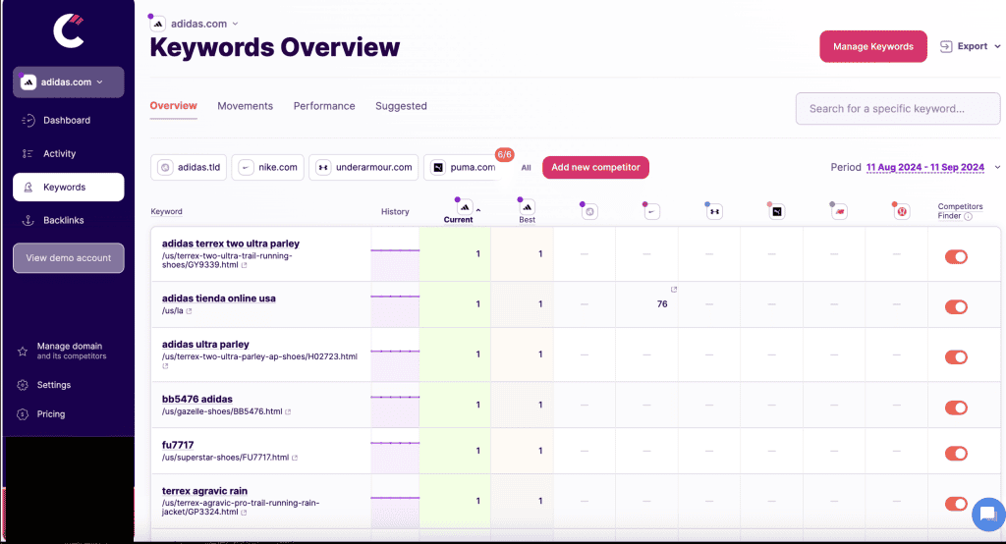Click the All competitors filter
Image resolution: width=1006 pixels, height=544 pixels.
[527, 168]
